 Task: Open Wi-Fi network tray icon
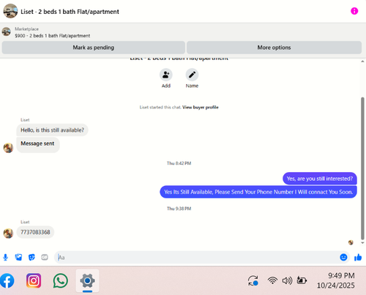[272, 280]
